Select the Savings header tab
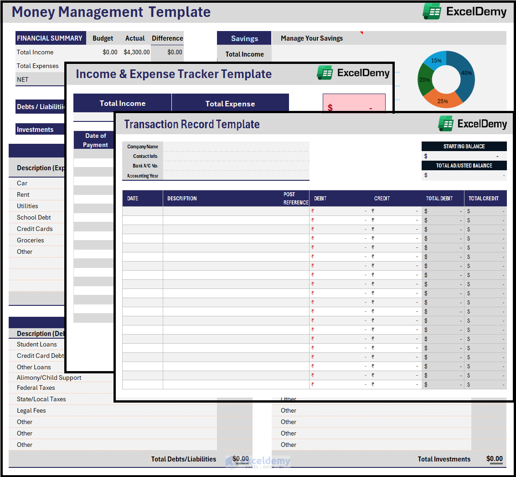516x477 pixels. [x=244, y=38]
